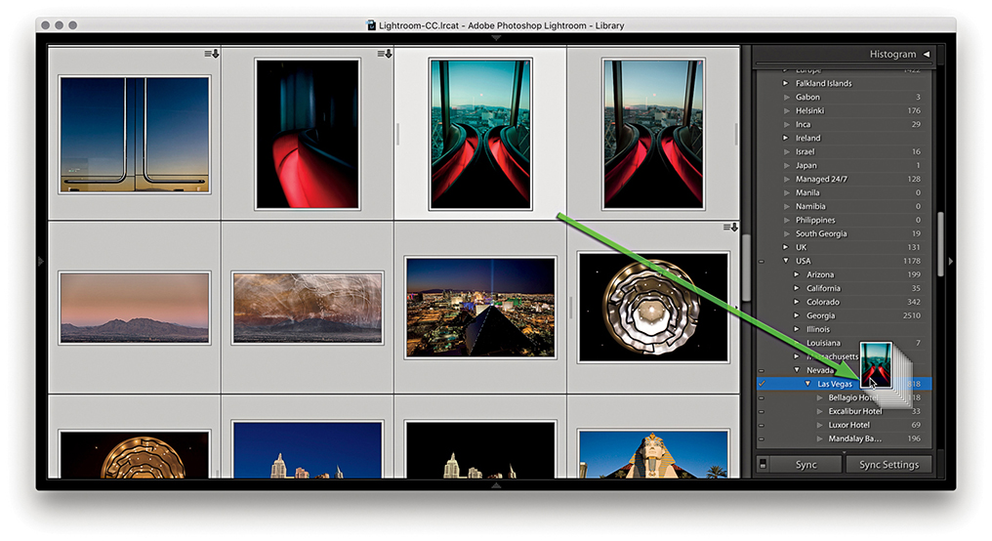The image size is (992, 541).
Task: Toggle the Nevada keyword checkbox
Action: pyautogui.click(x=762, y=371)
